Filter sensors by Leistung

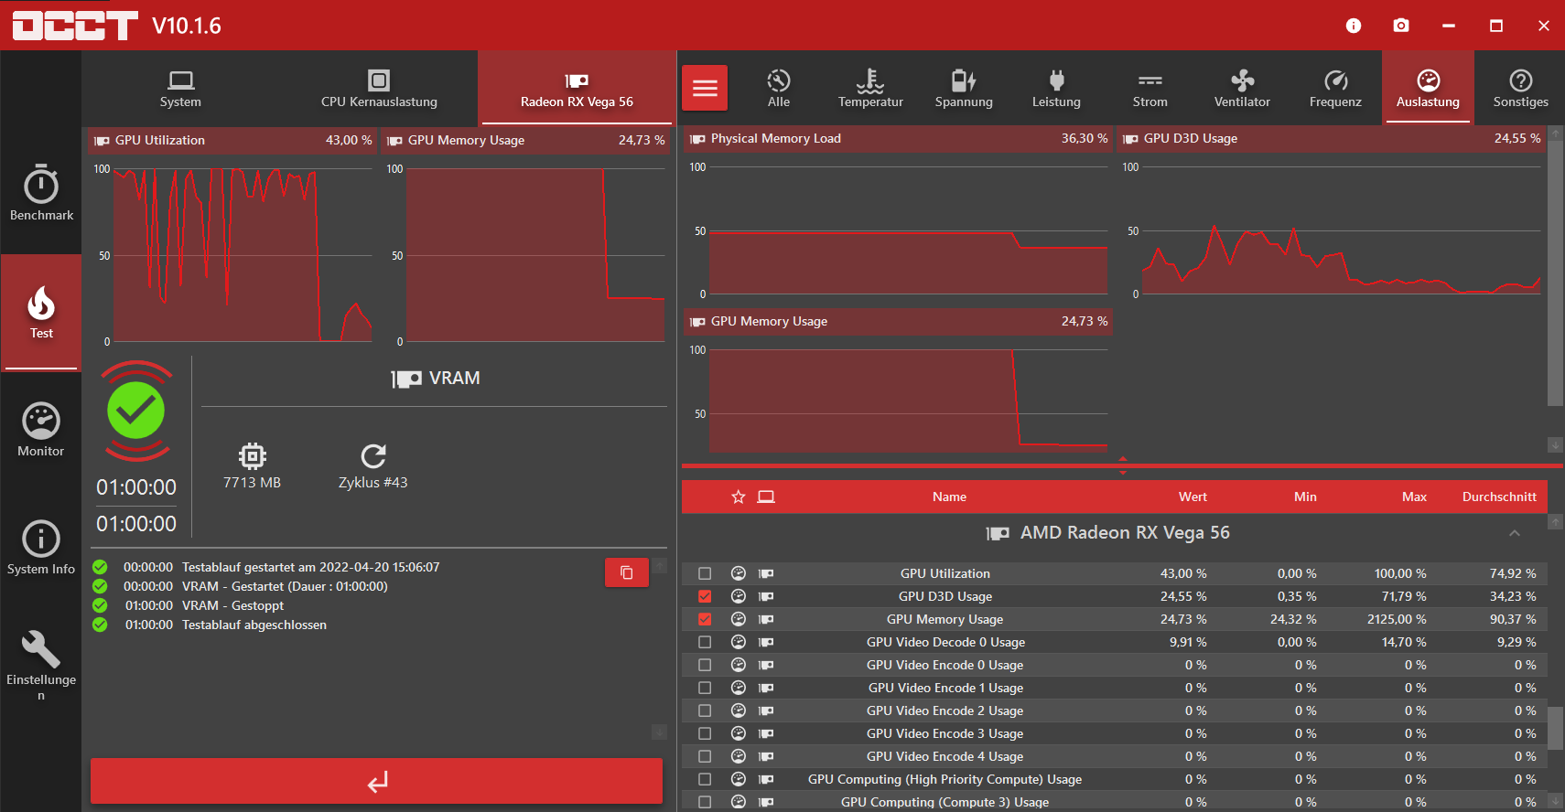(x=1056, y=89)
